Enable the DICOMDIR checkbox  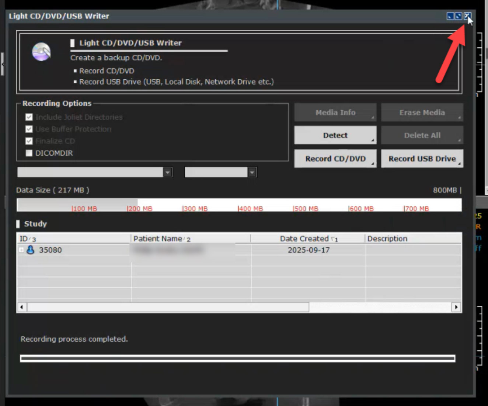coord(29,153)
